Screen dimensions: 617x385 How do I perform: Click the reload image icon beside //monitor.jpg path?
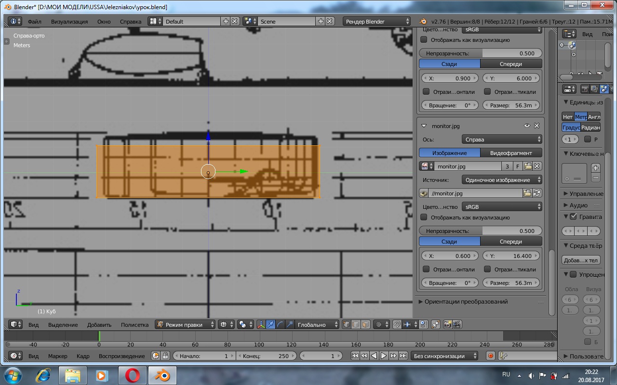point(537,193)
